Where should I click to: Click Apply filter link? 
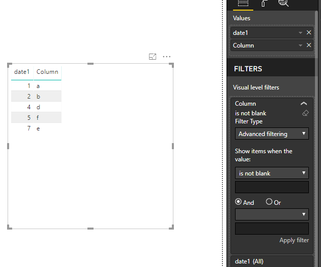[x=294, y=240]
